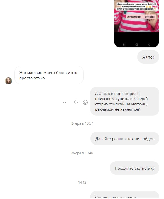164x199 pixels.
Task: Click the 14:13 timestamp label
Action: click(x=82, y=183)
